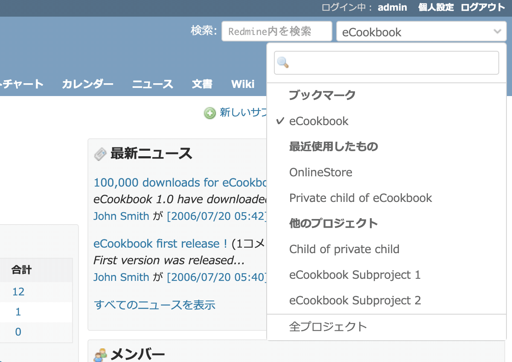This screenshot has height=362, width=512.
Task: Click the 他のプロジェクト section heading
Action: coord(334,224)
